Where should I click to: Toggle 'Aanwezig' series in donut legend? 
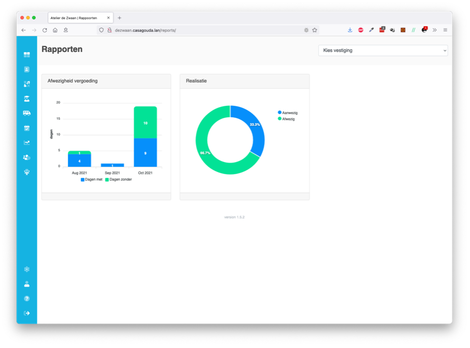click(x=288, y=112)
